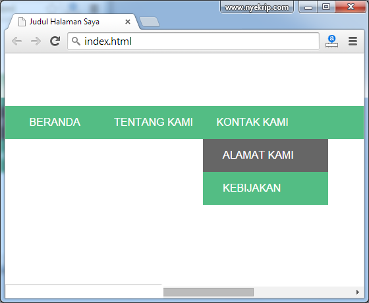Open a new tab with the blank tab button
Viewport: 369px width, 303px height.
coord(150,22)
